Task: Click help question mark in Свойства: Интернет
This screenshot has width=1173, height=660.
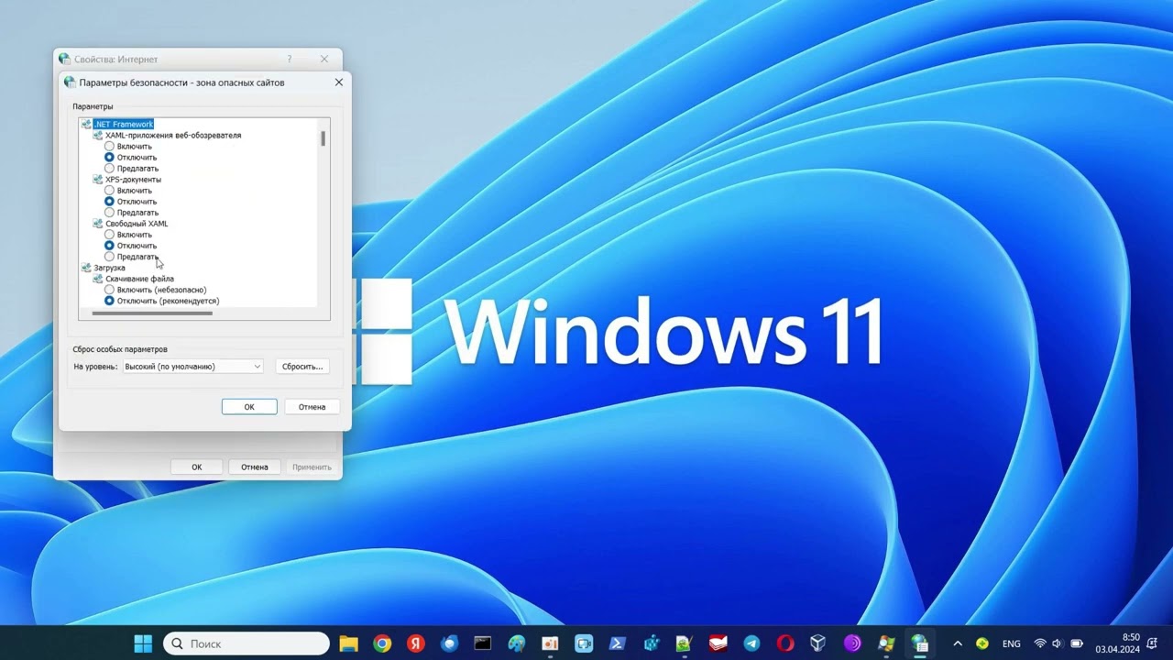Action: [x=290, y=59]
